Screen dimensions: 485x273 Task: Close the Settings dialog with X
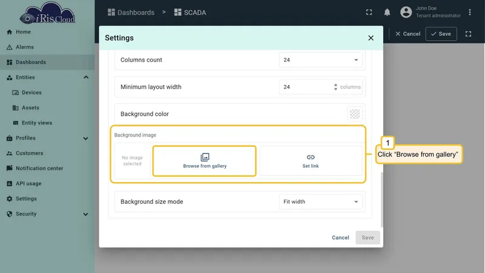(370, 38)
